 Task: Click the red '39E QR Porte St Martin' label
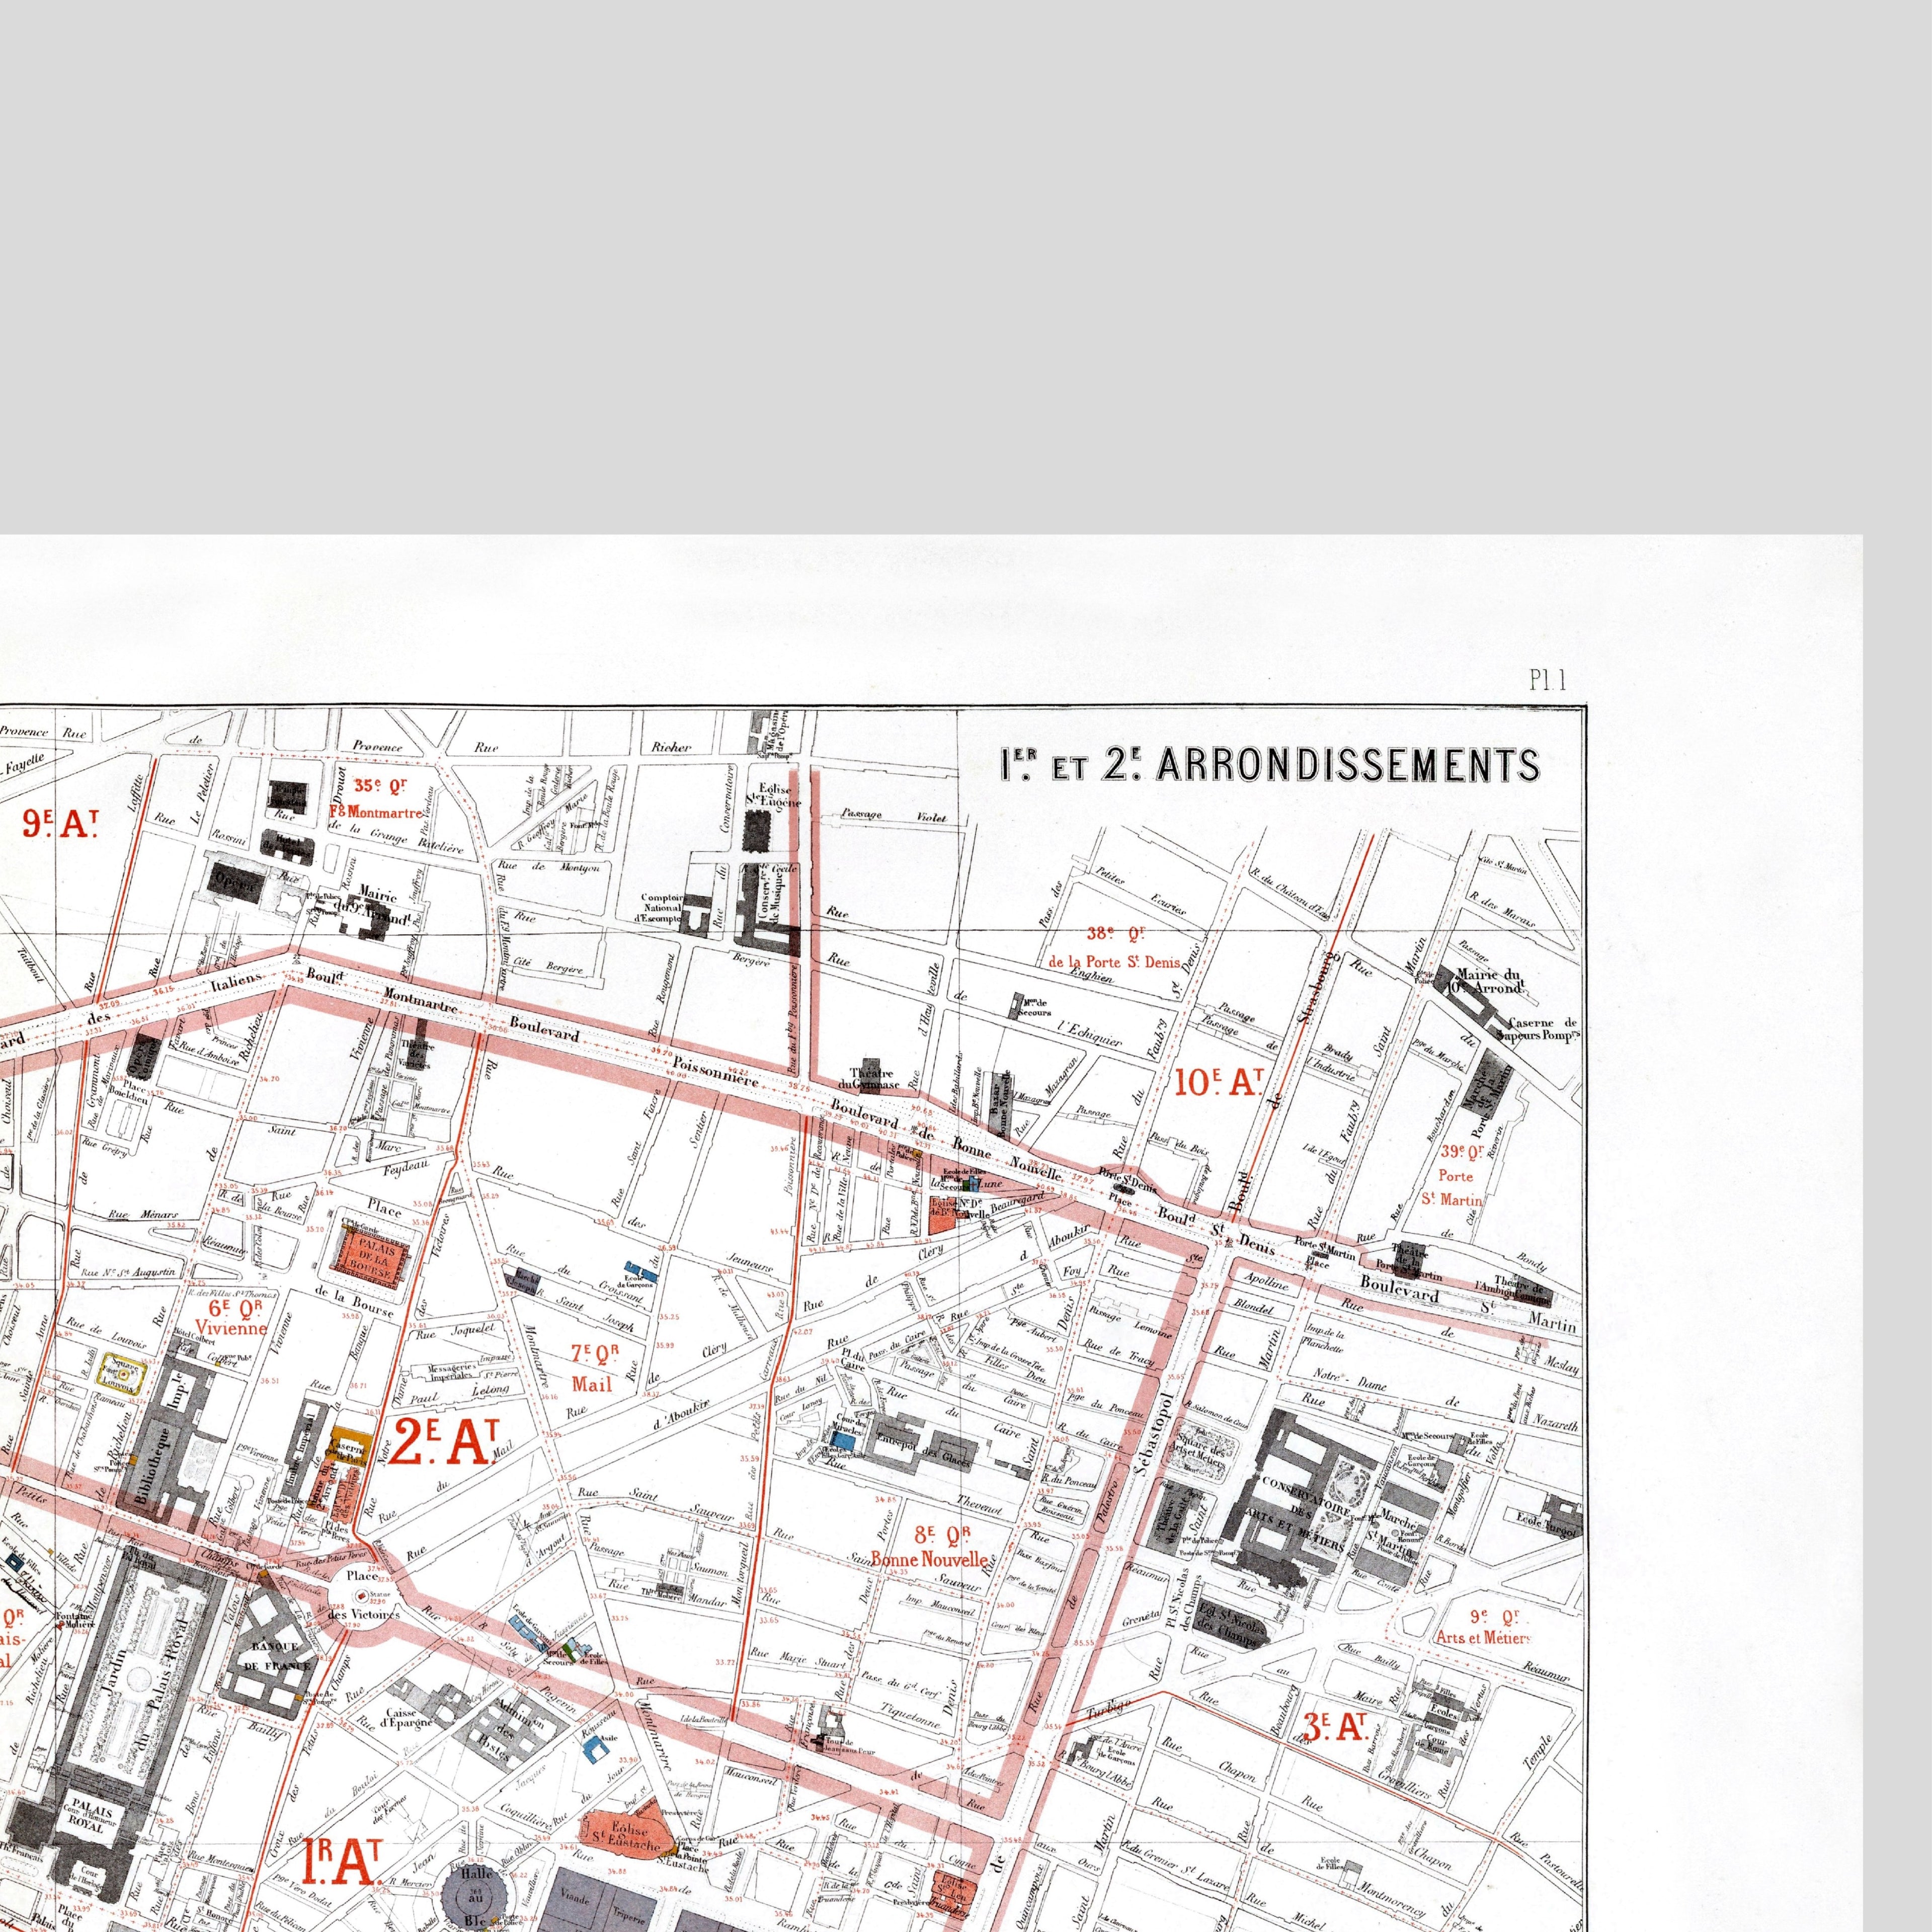[x=1454, y=1176]
